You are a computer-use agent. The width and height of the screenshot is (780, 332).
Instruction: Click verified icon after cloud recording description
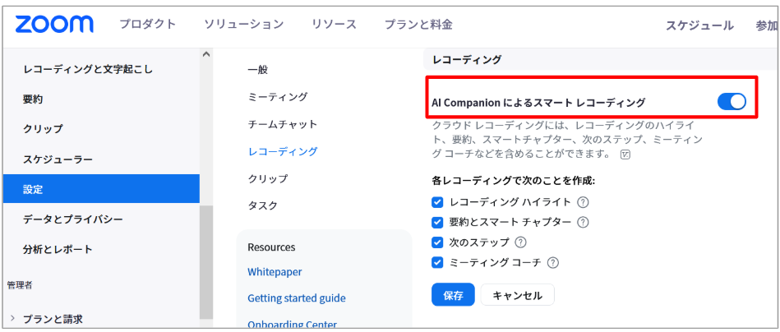point(625,154)
